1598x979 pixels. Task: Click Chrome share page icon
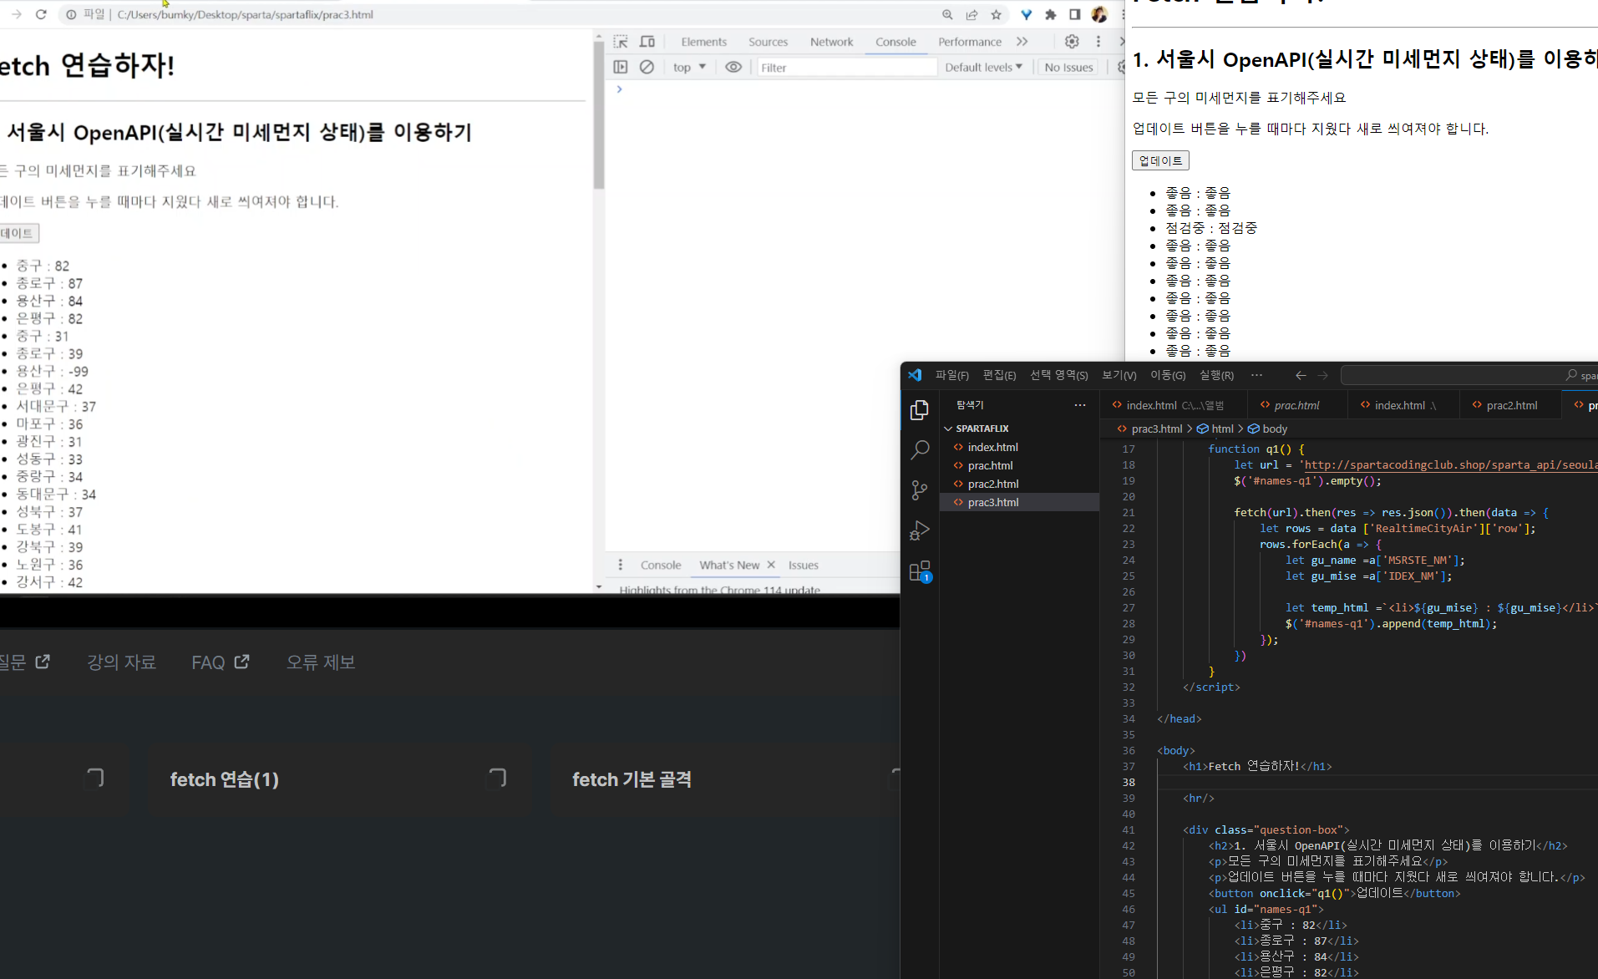(971, 14)
